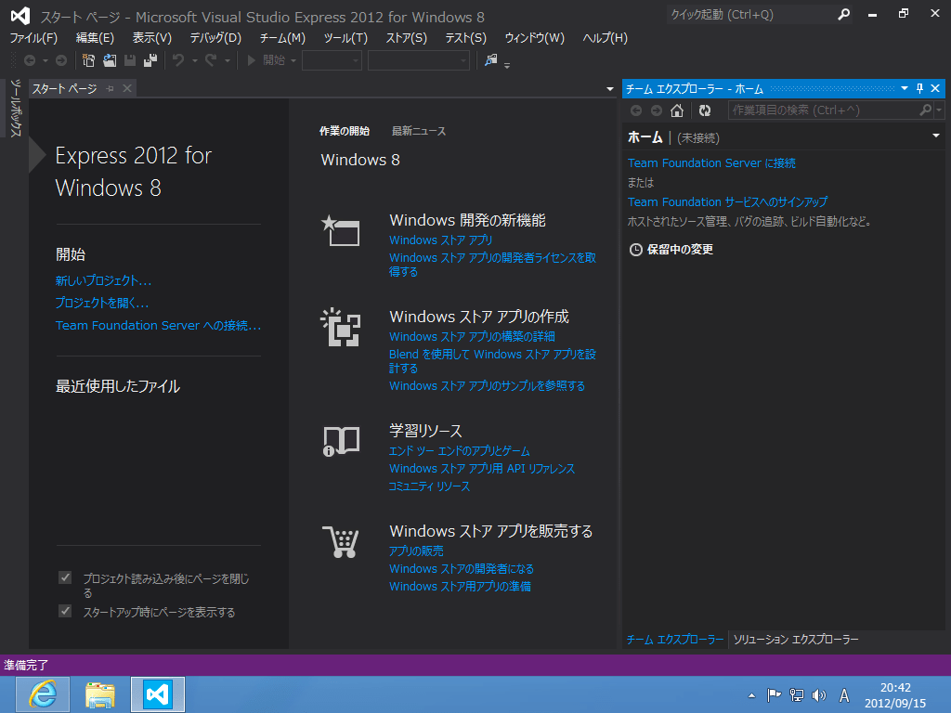Click the pin icon on スタート ページ tab
Viewport: 951px width, 713px height.
click(x=111, y=88)
